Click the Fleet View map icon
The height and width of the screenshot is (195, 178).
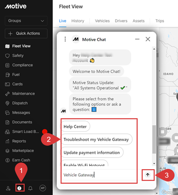pos(7,46)
